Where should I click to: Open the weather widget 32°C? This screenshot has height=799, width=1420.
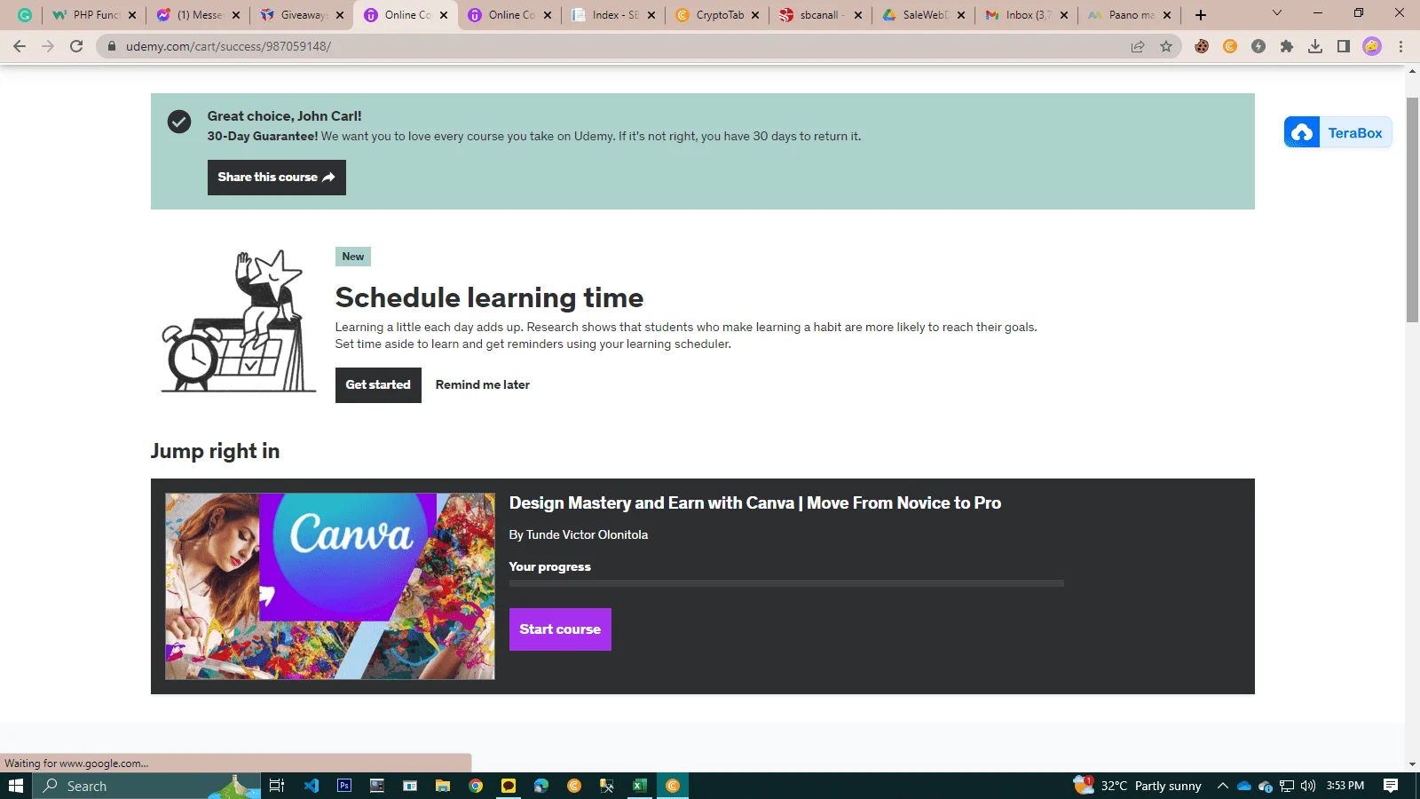click(1138, 786)
